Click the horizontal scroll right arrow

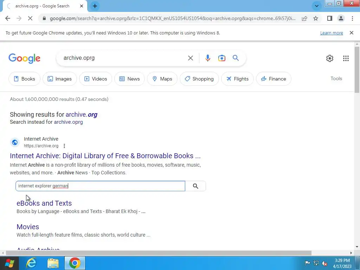pyautogui.click(x=351, y=253)
